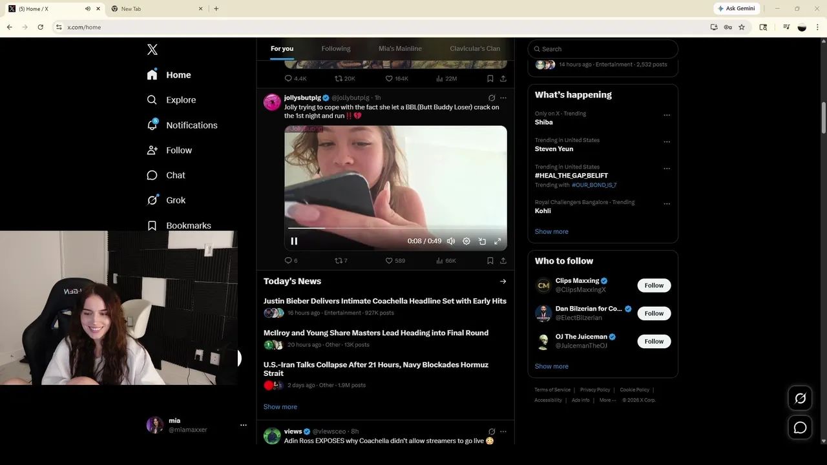Screen dimensions: 827x465
Task: Open video settings gear
Action: [x=466, y=241]
